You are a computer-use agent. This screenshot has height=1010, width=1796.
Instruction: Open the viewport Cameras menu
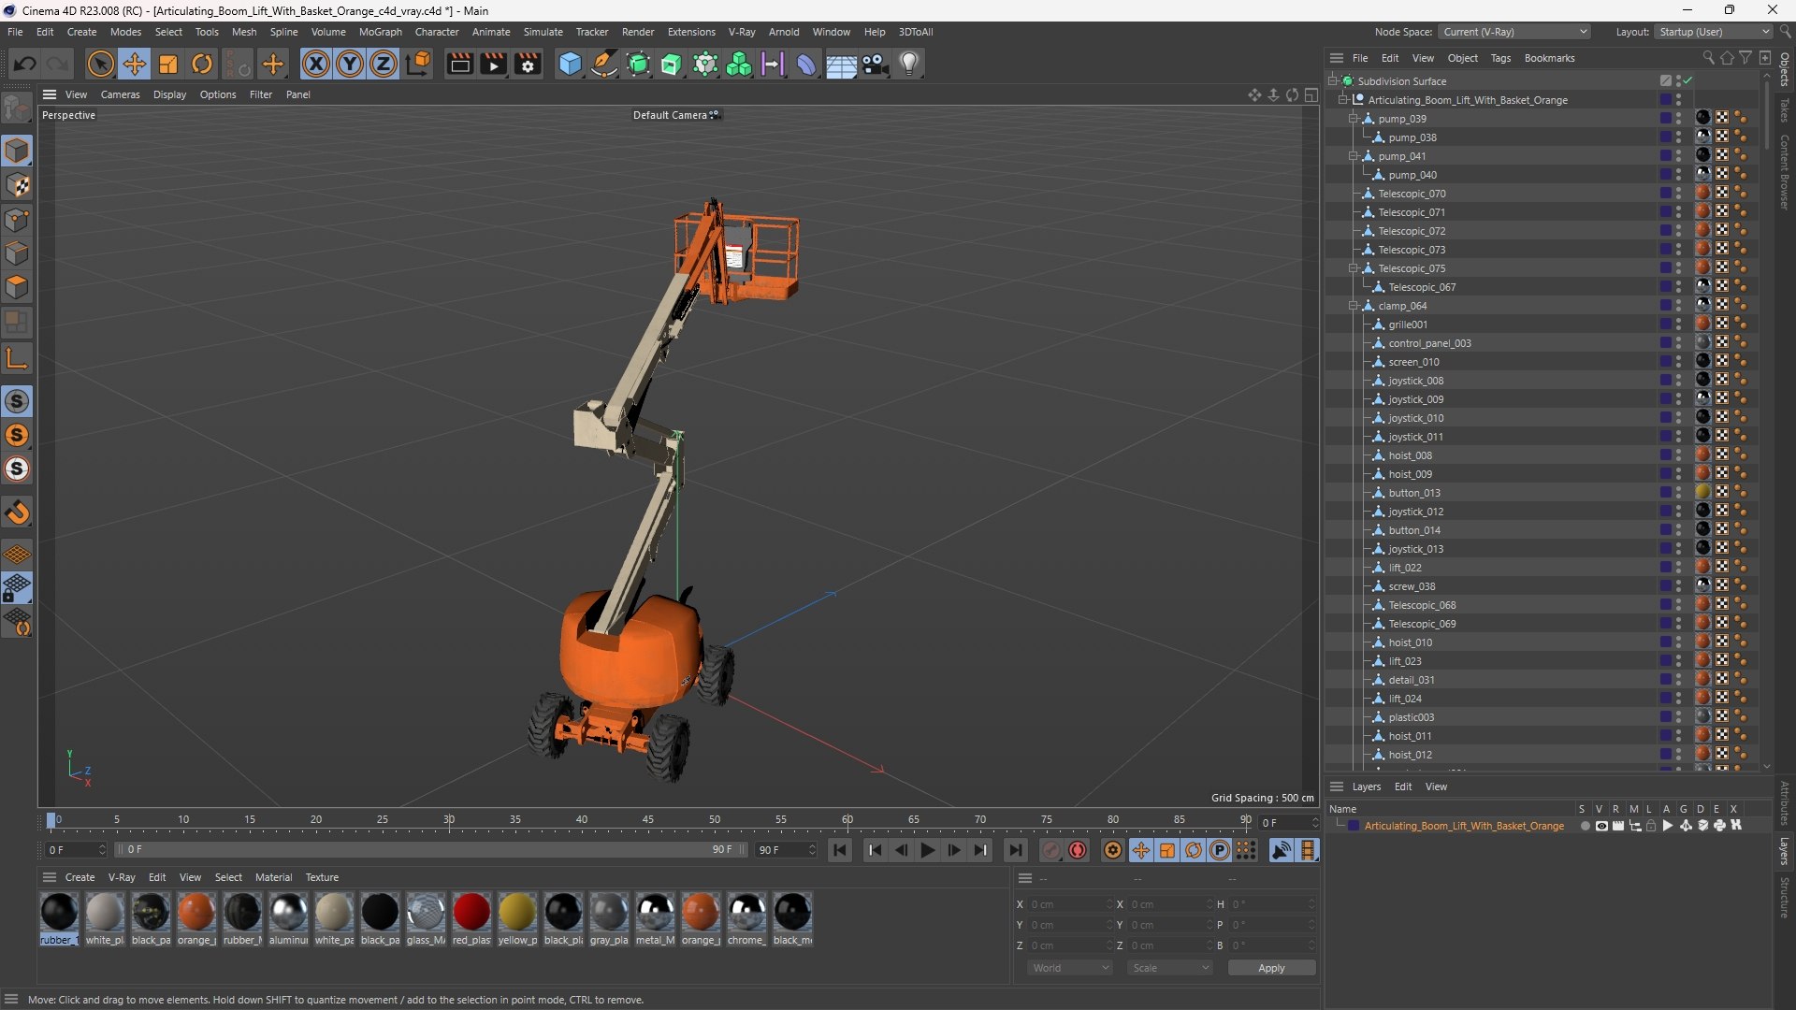point(120,94)
